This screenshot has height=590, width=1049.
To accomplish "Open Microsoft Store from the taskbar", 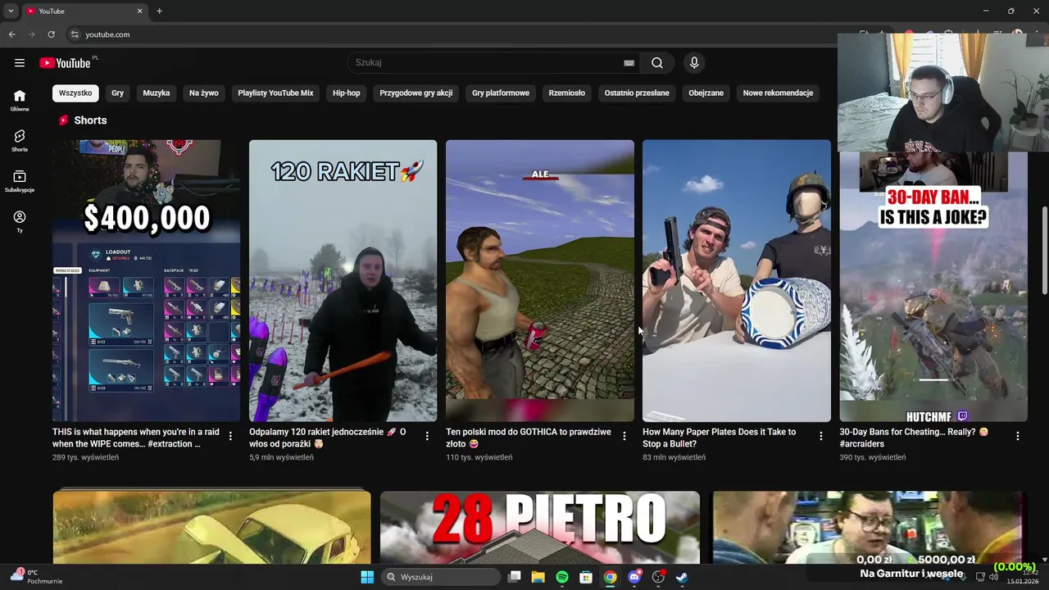I will [586, 577].
